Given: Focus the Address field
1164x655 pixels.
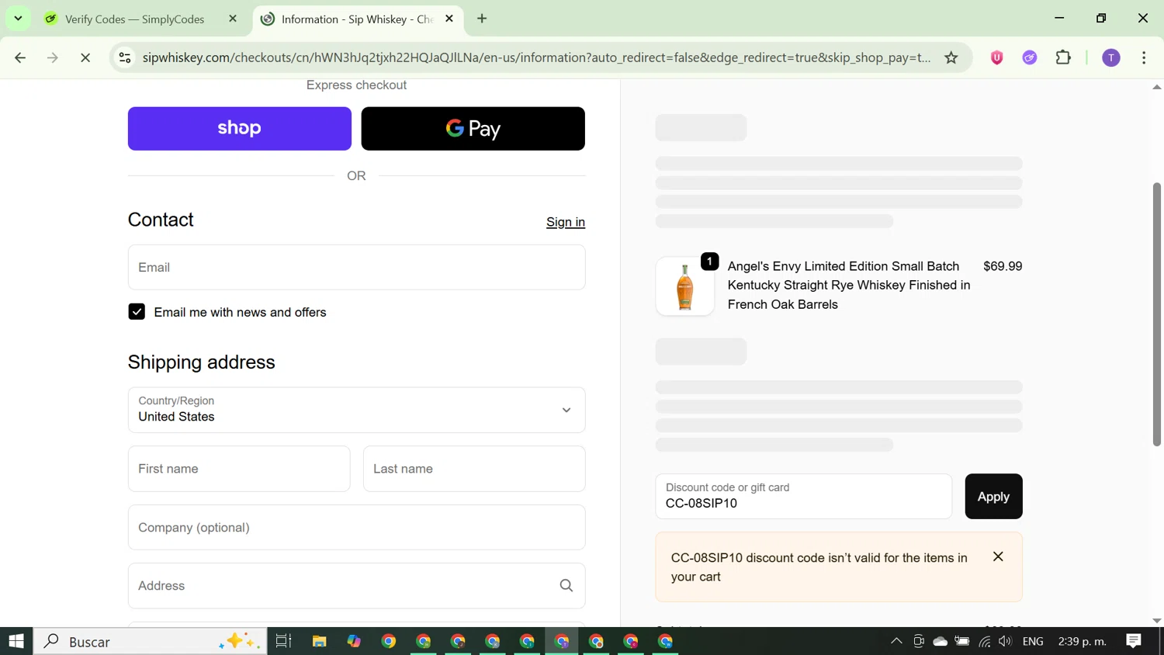Looking at the screenshot, I should click(356, 586).
